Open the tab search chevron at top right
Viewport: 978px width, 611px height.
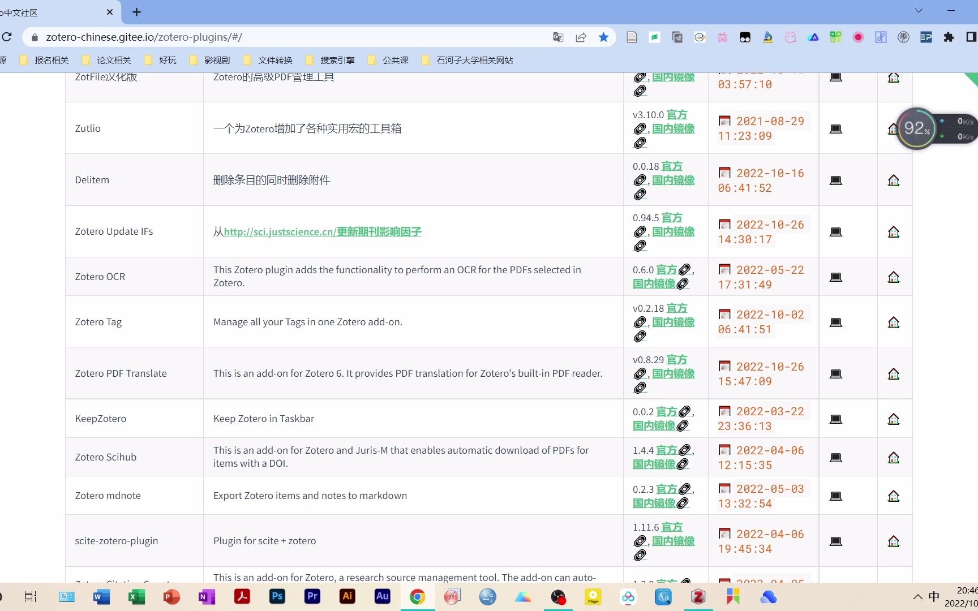(x=919, y=10)
